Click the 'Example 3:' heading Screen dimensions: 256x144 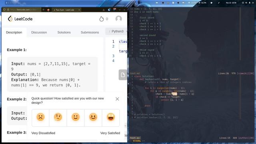(x=17, y=132)
